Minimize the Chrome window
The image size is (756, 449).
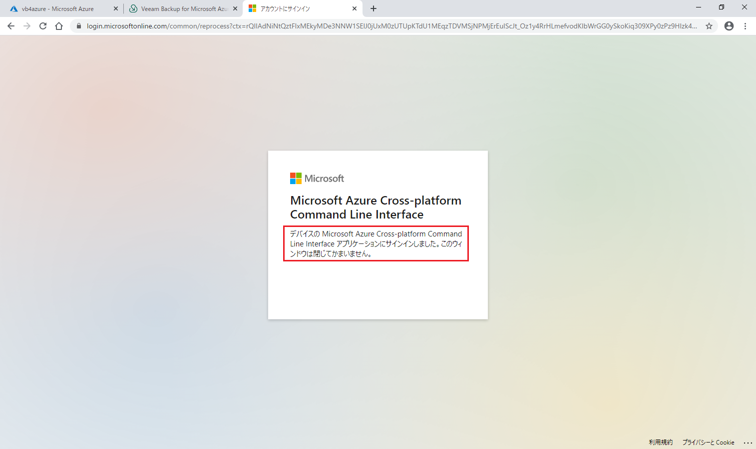tap(699, 7)
